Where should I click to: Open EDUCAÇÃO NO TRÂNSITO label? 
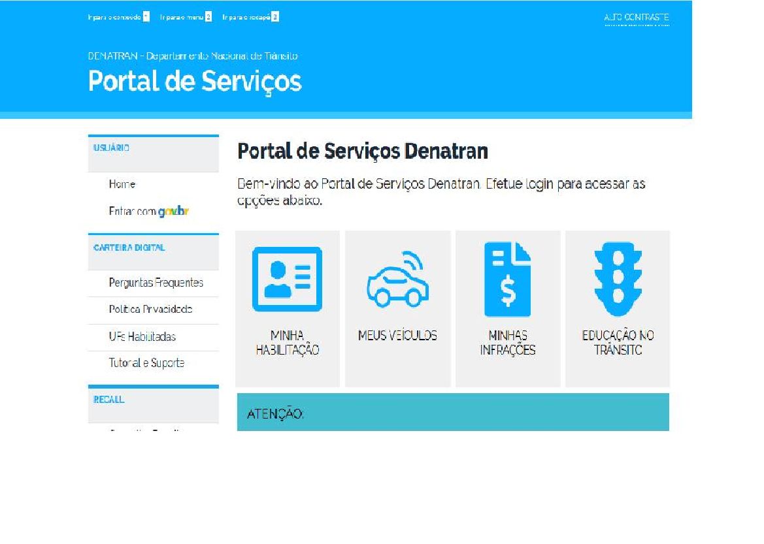(618, 343)
